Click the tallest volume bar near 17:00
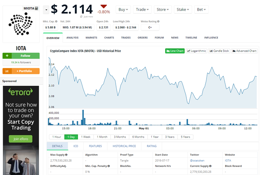260x175 pixels. (x=83, y=118)
